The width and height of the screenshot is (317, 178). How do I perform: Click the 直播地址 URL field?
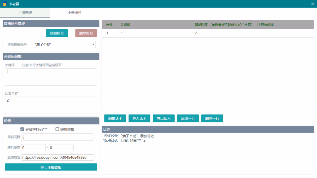tap(58, 158)
